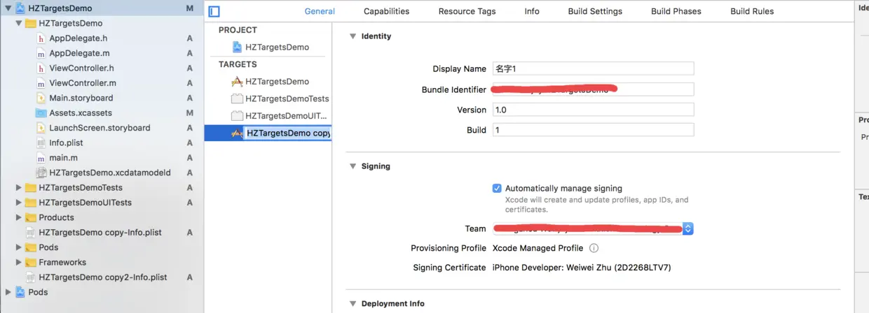Click the Display Name text field
The width and height of the screenshot is (869, 313).
(x=593, y=68)
